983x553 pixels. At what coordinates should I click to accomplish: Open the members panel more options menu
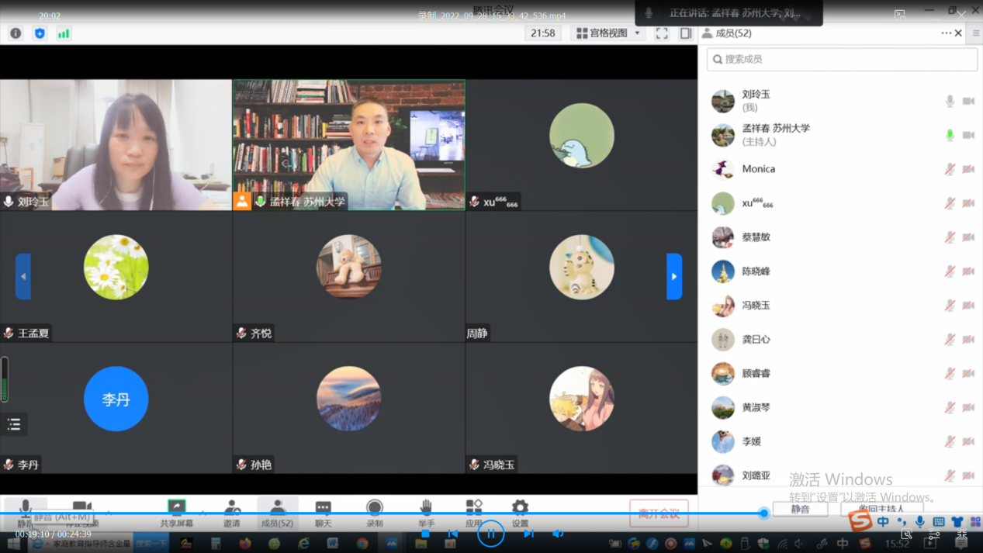(x=946, y=33)
